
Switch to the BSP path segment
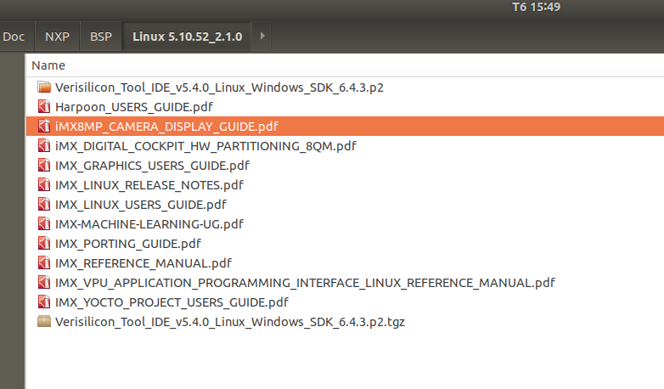pos(101,37)
